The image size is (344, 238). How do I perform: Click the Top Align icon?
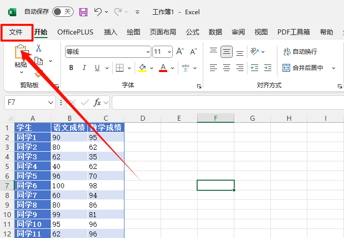pos(213,51)
